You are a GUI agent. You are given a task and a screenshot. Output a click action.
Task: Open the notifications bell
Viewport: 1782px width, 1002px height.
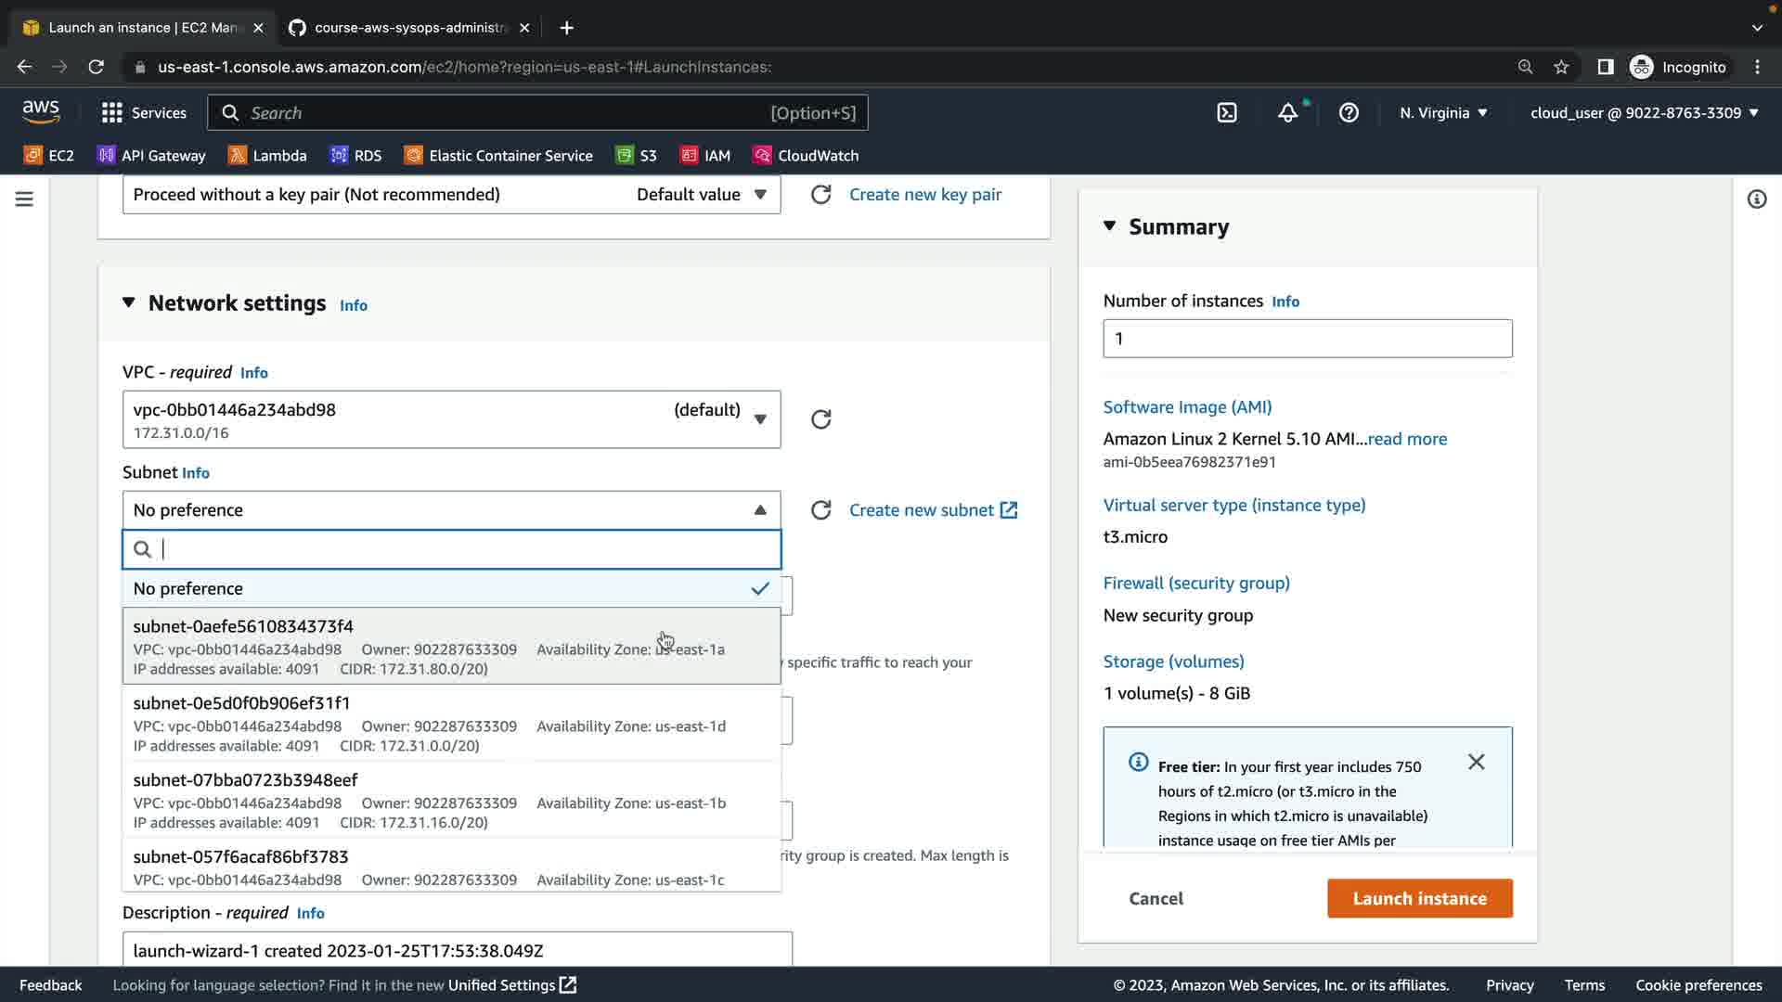(1287, 113)
